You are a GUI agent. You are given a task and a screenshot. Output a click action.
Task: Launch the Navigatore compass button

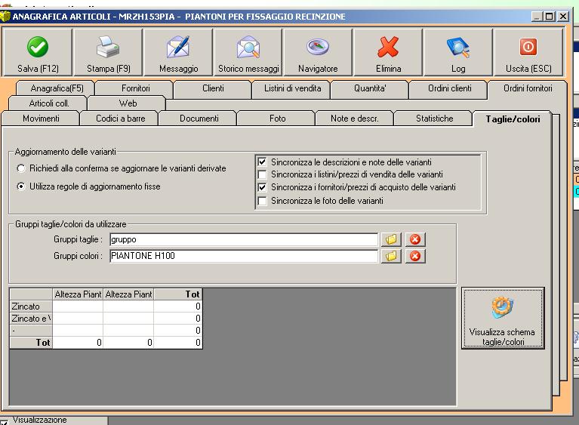pos(318,52)
